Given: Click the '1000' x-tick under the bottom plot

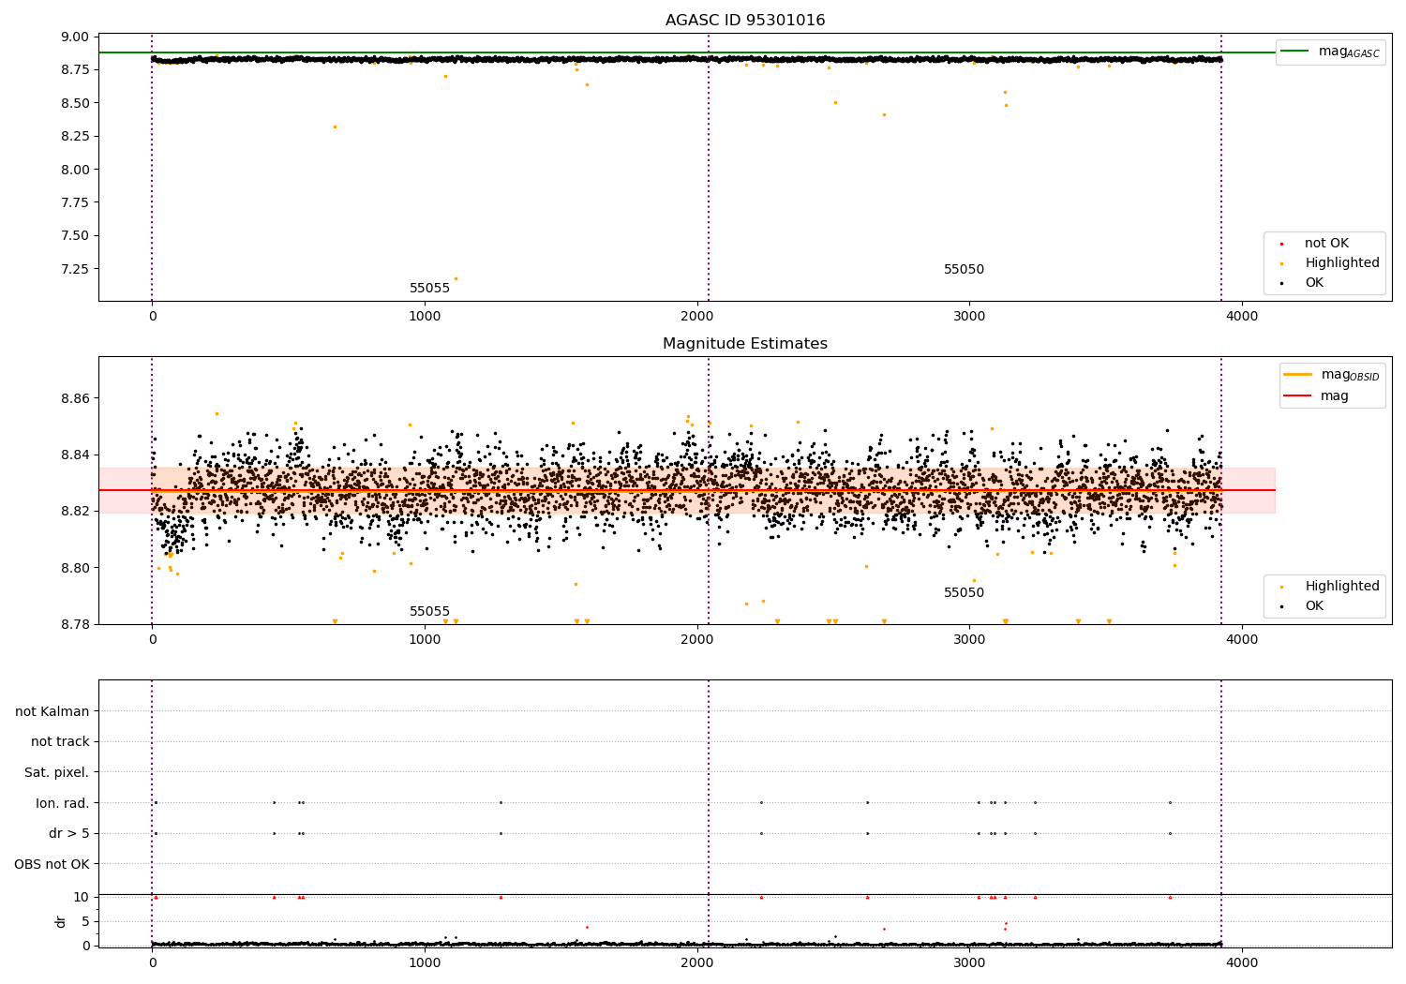Looking at the screenshot, I should tap(425, 962).
